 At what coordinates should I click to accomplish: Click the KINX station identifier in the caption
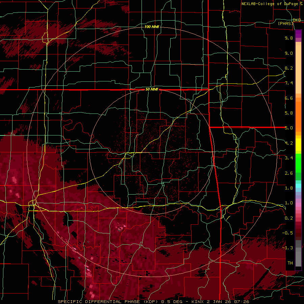point(198,302)
